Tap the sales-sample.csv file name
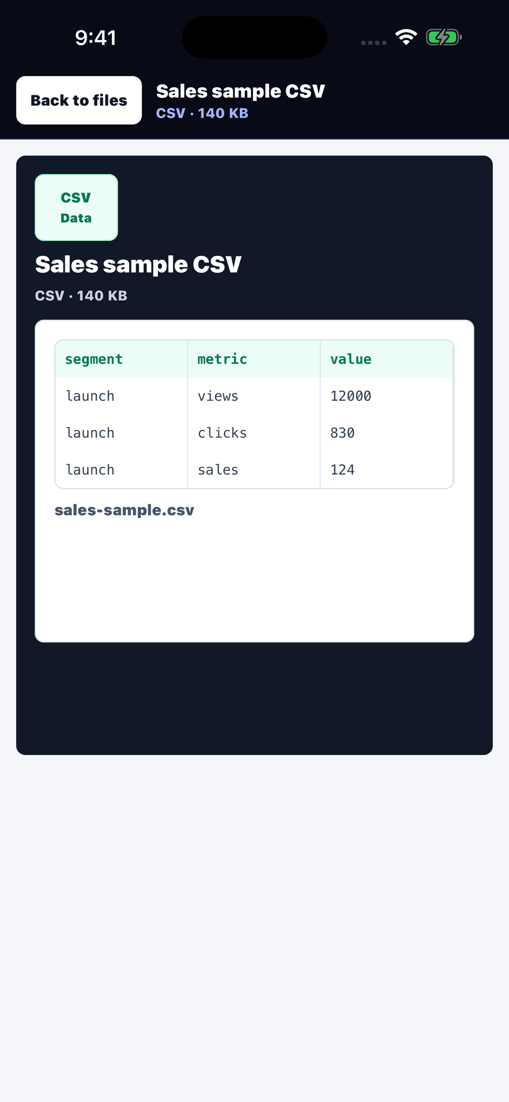This screenshot has width=509, height=1102. pos(124,510)
